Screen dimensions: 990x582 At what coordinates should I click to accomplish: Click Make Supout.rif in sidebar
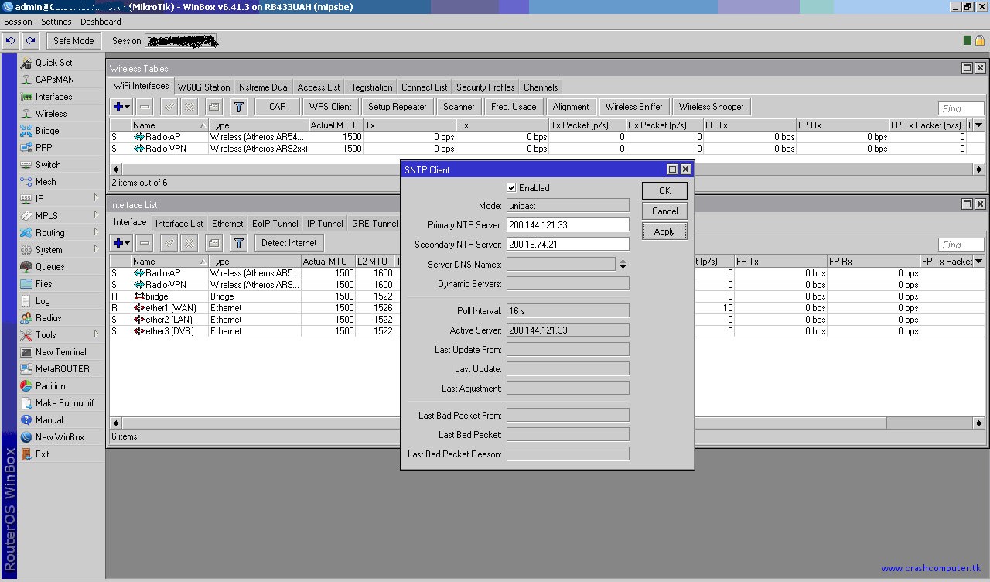coord(64,403)
